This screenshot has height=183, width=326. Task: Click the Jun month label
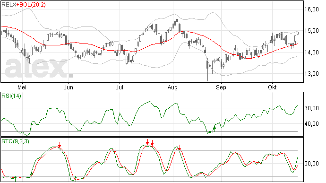point(68,87)
